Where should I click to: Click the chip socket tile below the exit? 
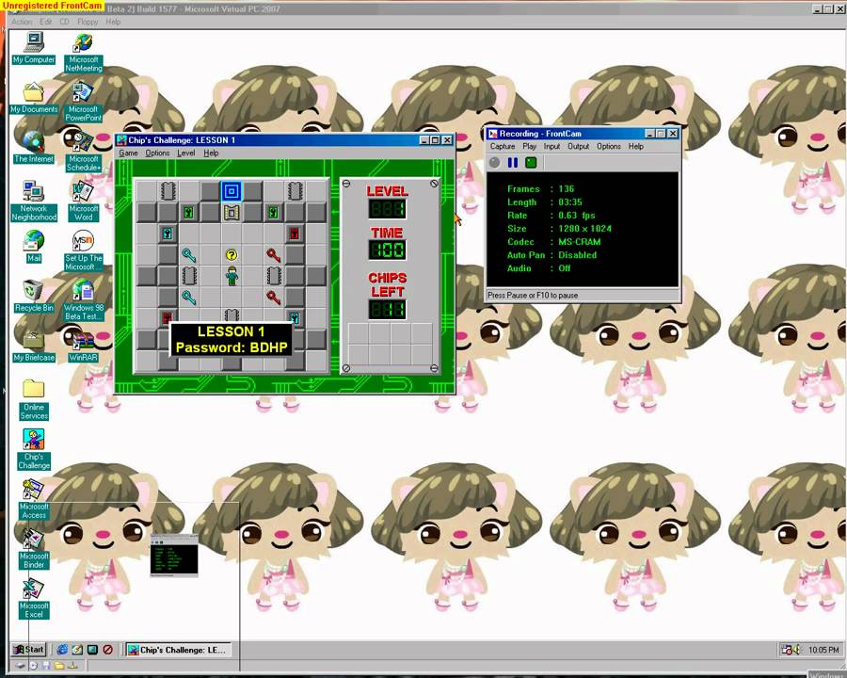(x=232, y=212)
